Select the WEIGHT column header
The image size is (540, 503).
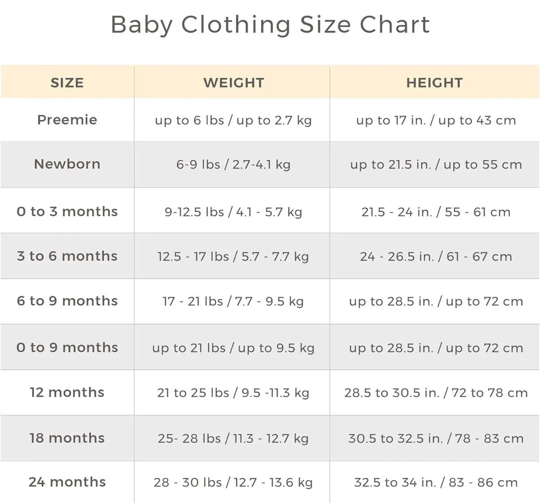point(234,83)
